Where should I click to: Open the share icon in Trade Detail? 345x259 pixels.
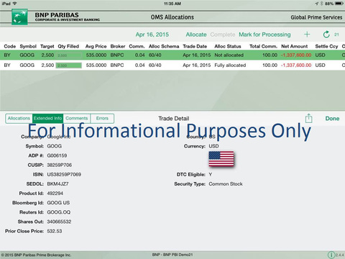(x=308, y=118)
